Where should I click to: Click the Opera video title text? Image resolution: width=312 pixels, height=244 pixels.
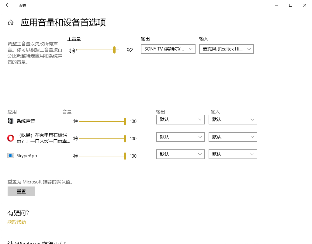pyautogui.click(x=43, y=138)
